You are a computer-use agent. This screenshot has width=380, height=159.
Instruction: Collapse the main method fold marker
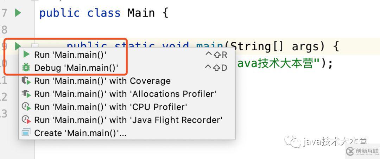[35, 46]
